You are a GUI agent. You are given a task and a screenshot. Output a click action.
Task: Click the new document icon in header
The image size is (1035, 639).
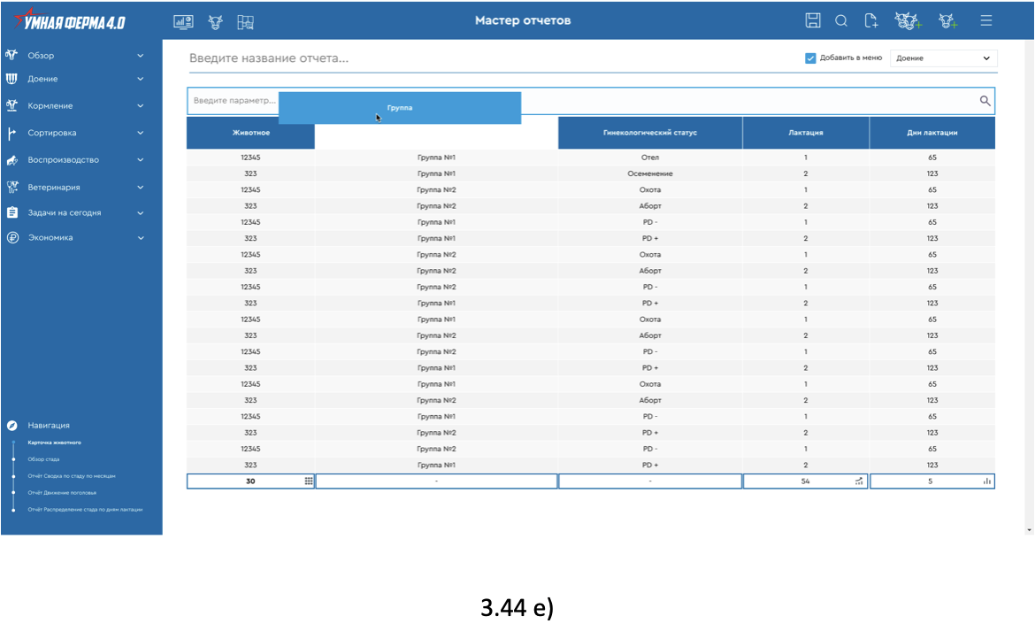pyautogui.click(x=871, y=21)
